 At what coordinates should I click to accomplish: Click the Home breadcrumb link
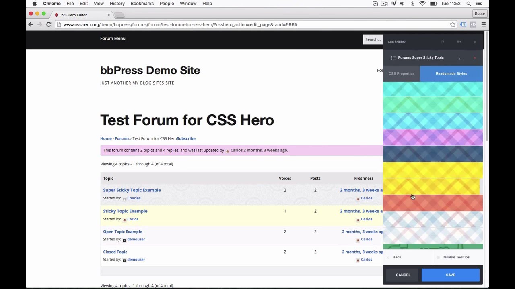point(106,138)
